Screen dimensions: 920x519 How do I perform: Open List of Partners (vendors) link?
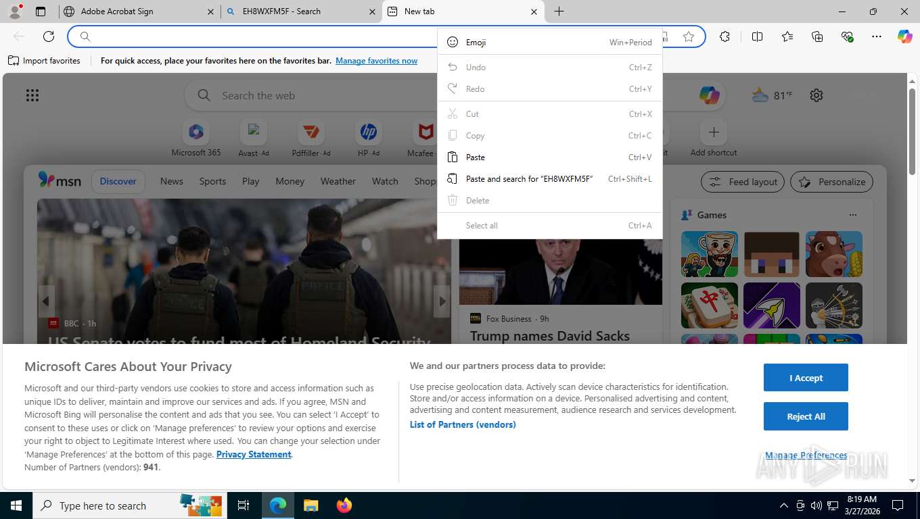(x=463, y=424)
